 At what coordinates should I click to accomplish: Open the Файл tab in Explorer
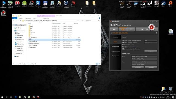(x=15, y=18)
